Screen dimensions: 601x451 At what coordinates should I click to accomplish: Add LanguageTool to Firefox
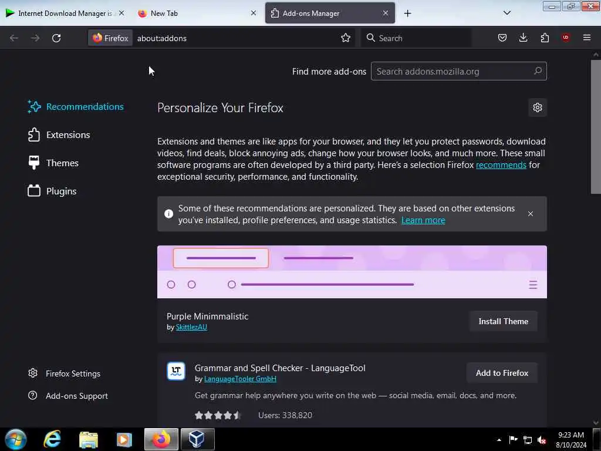[x=502, y=373]
